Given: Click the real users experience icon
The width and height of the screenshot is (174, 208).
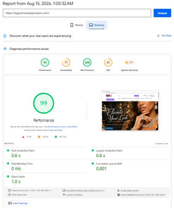Looking at the screenshot, I should [5, 36].
